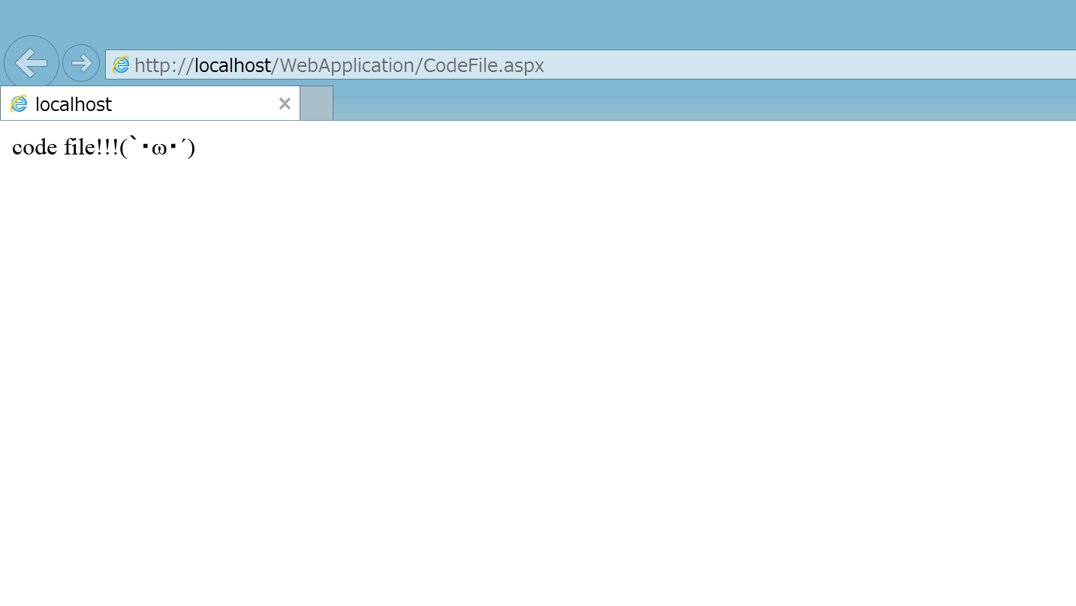Click the Back navigation arrow

tap(31, 63)
